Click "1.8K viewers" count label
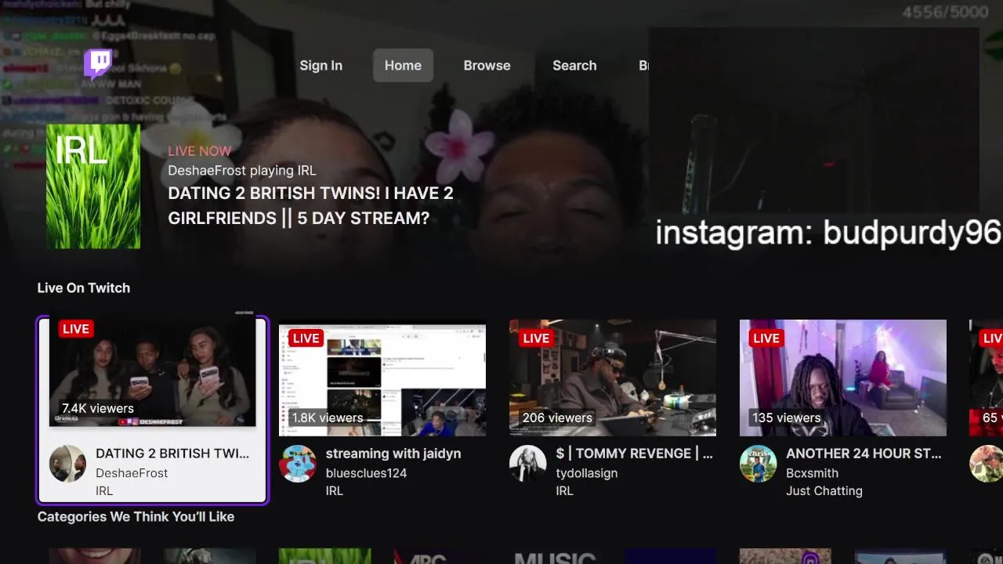The height and width of the screenshot is (564, 1003). pyautogui.click(x=328, y=418)
